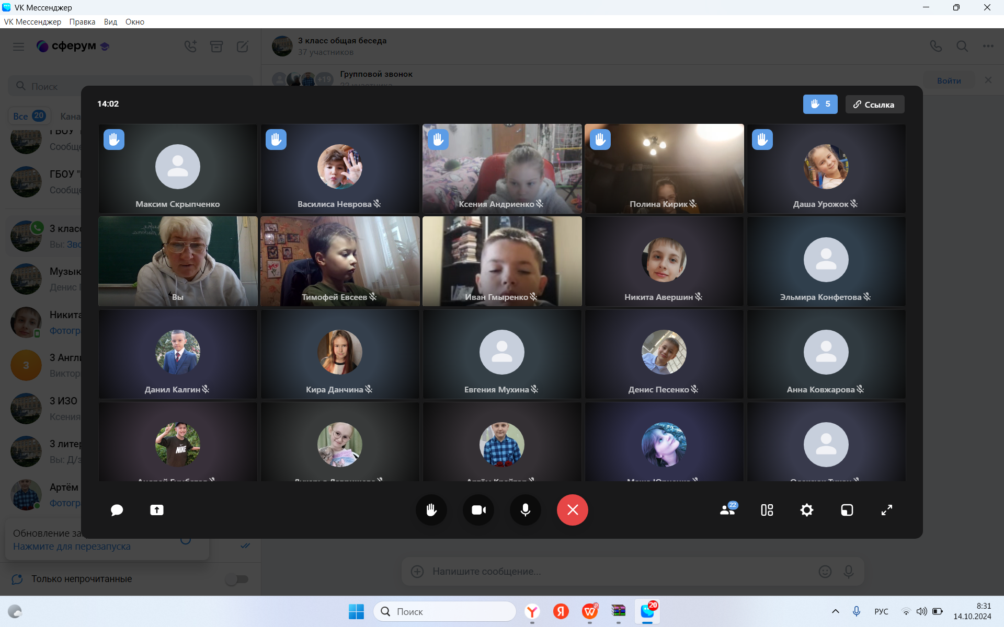1004x627 pixels.
Task: Click Денис Песенко avatar
Action: tap(664, 352)
